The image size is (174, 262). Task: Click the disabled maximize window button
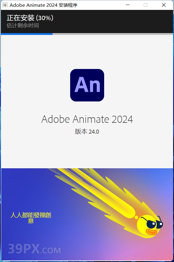[x=146, y=5]
